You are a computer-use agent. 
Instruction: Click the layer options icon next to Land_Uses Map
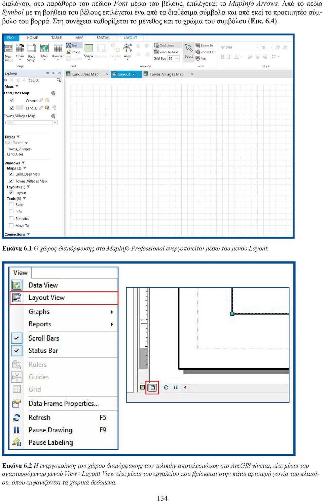click(x=53, y=93)
